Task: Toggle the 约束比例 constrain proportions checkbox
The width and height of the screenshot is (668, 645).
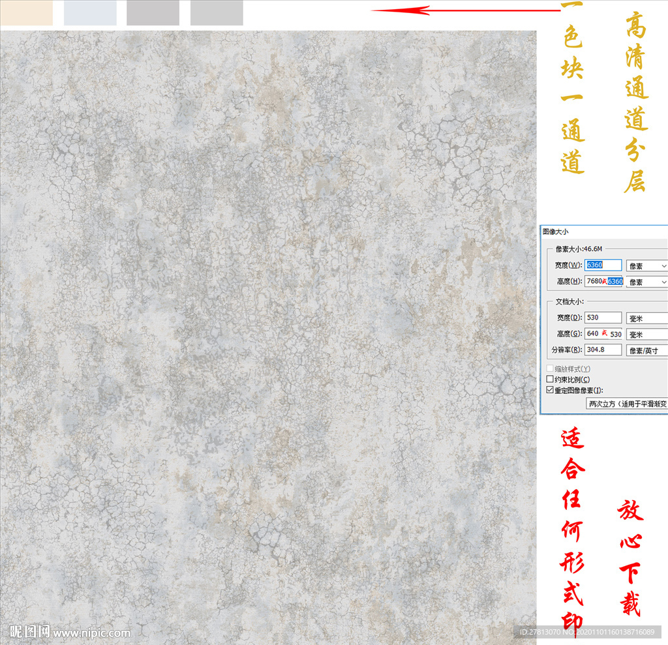Action: [x=550, y=379]
